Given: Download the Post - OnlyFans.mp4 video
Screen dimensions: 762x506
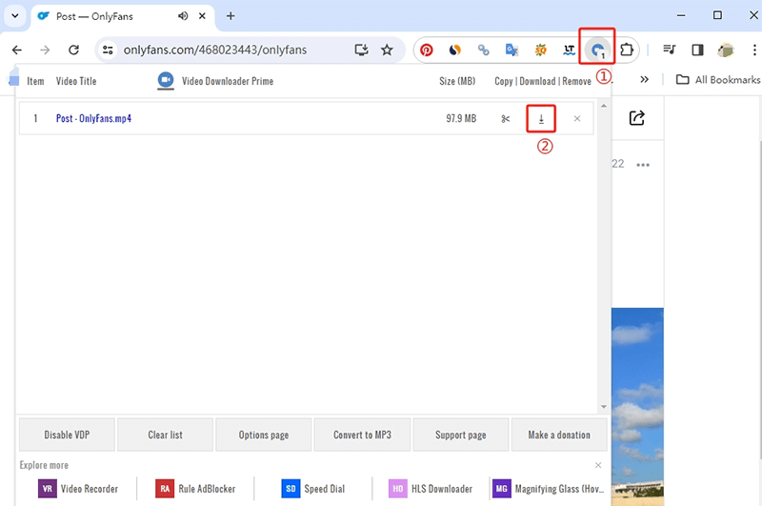Looking at the screenshot, I should point(541,119).
